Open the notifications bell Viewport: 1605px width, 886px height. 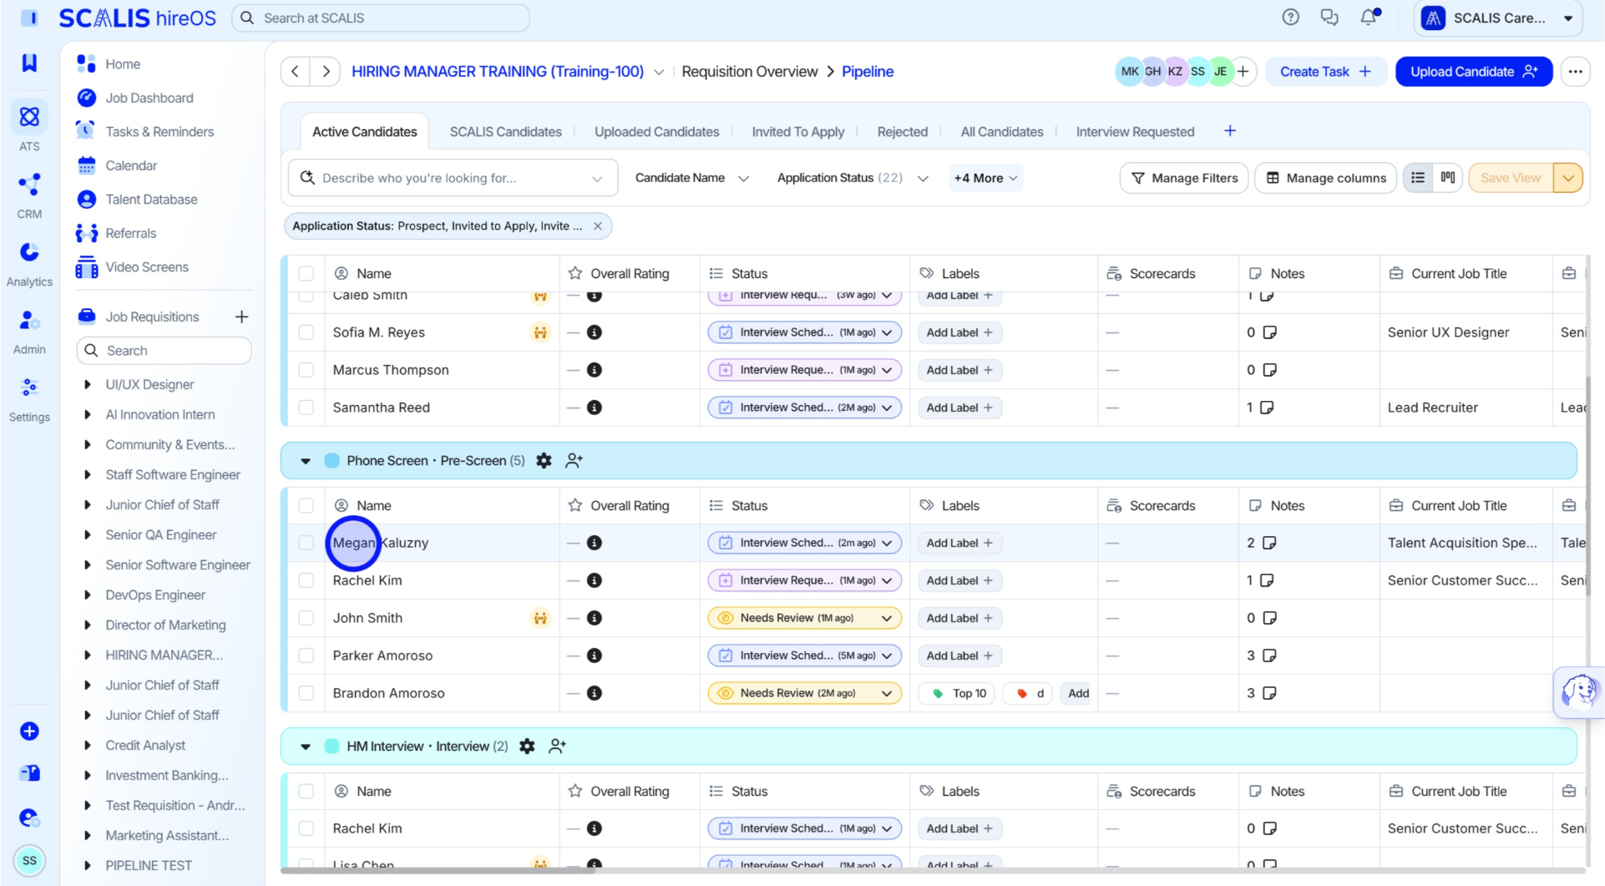[x=1370, y=18]
